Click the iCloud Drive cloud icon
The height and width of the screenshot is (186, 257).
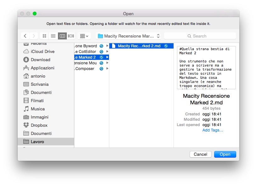26,51
